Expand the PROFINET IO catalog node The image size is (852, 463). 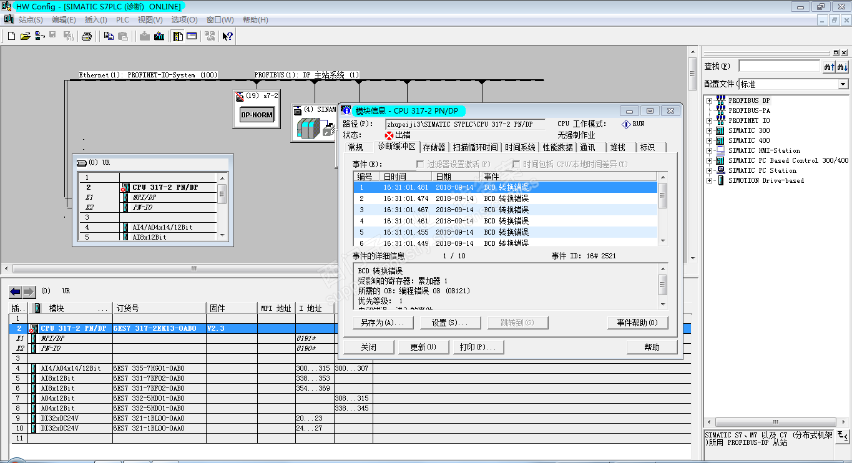(710, 120)
